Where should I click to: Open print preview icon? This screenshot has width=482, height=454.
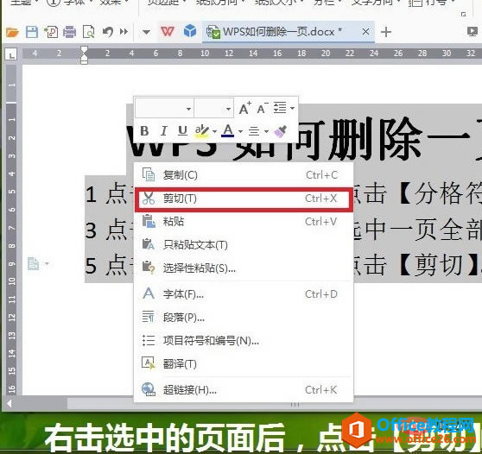(88, 32)
